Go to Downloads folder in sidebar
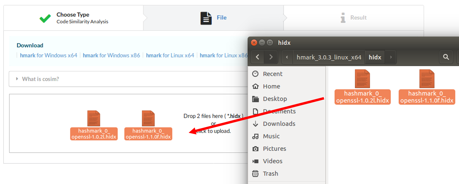 [x=279, y=124]
